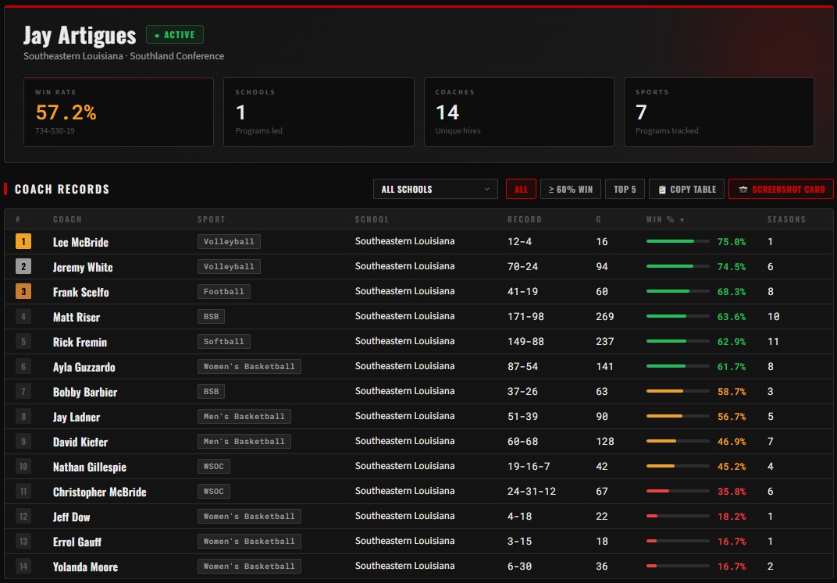837x583 pixels.
Task: Click the rank 8 badge for Jay Ladner
Action: pyautogui.click(x=23, y=416)
